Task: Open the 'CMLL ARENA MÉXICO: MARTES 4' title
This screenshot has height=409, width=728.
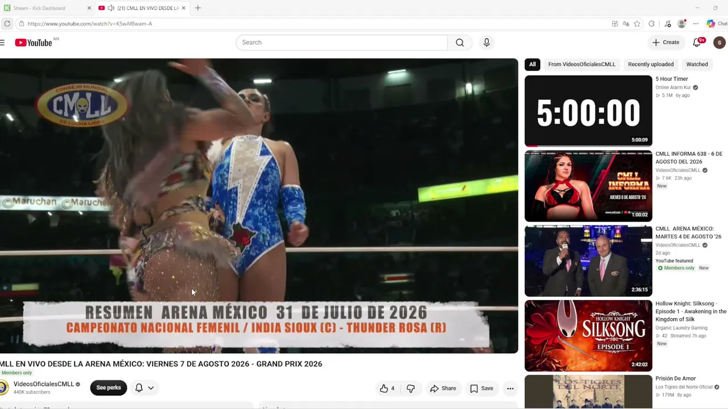Action: [688, 232]
